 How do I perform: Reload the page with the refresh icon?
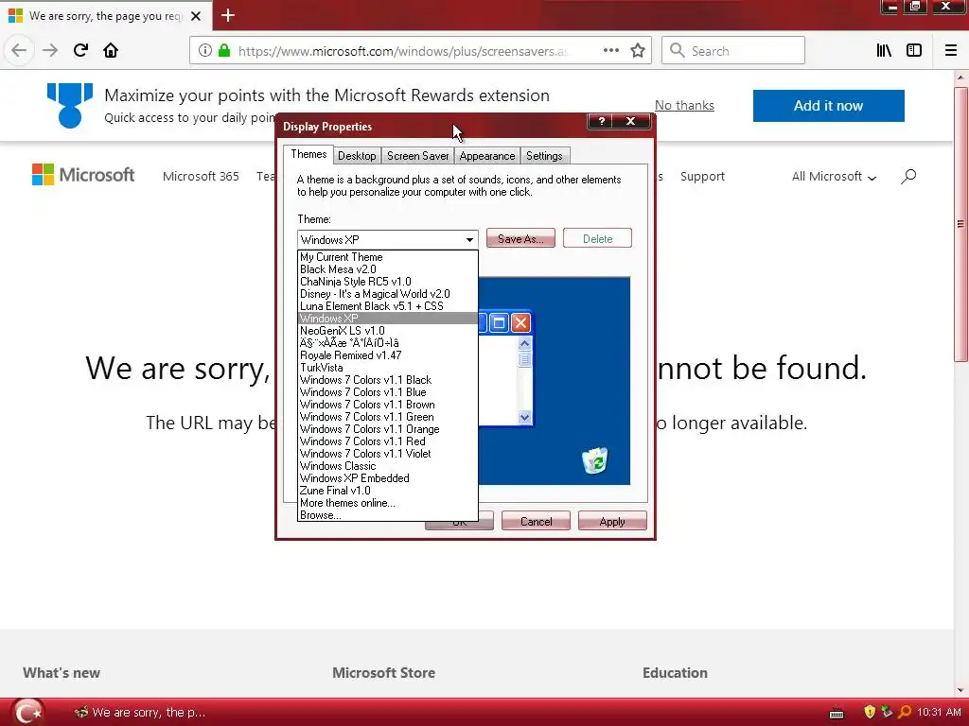(80, 51)
